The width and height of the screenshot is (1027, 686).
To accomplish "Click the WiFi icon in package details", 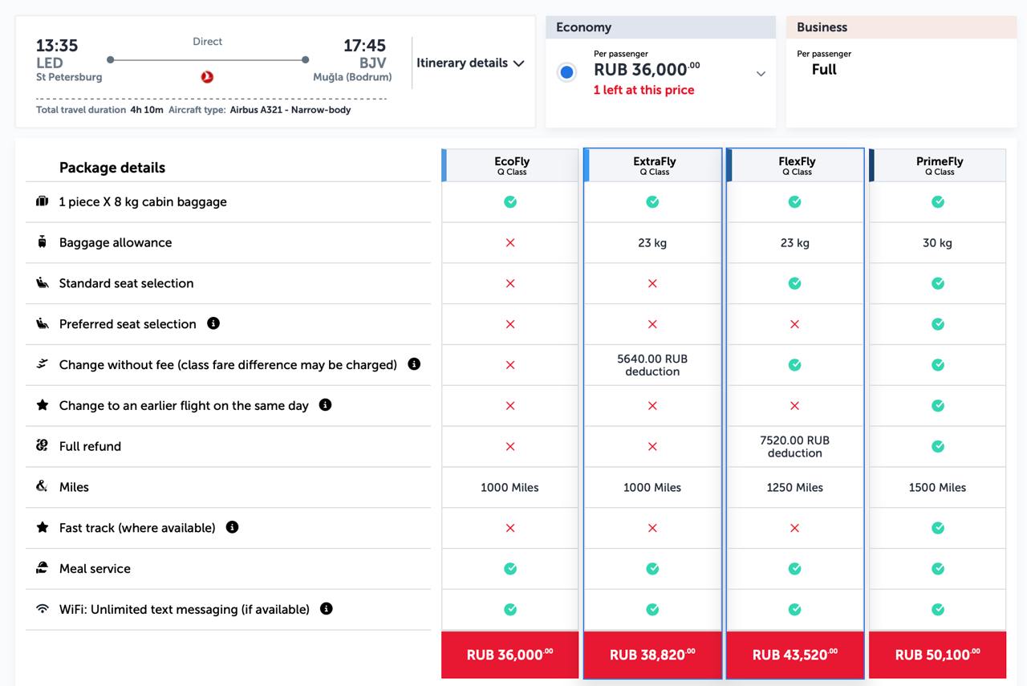I will 43,609.
